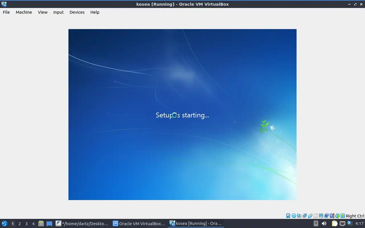Switch to workspace 1
This screenshot has width=365, height=228.
13,223
